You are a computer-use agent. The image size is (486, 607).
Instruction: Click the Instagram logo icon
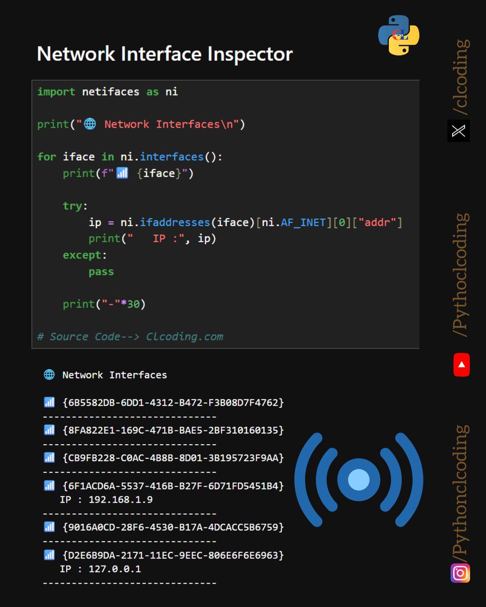[x=460, y=573]
